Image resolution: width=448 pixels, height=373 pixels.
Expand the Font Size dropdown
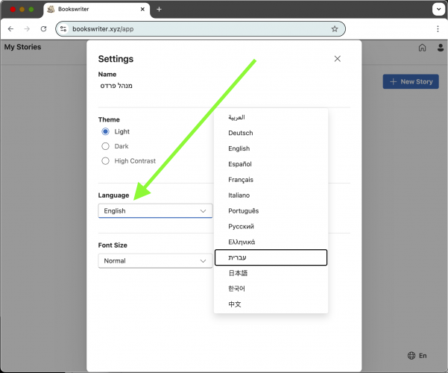pyautogui.click(x=155, y=261)
